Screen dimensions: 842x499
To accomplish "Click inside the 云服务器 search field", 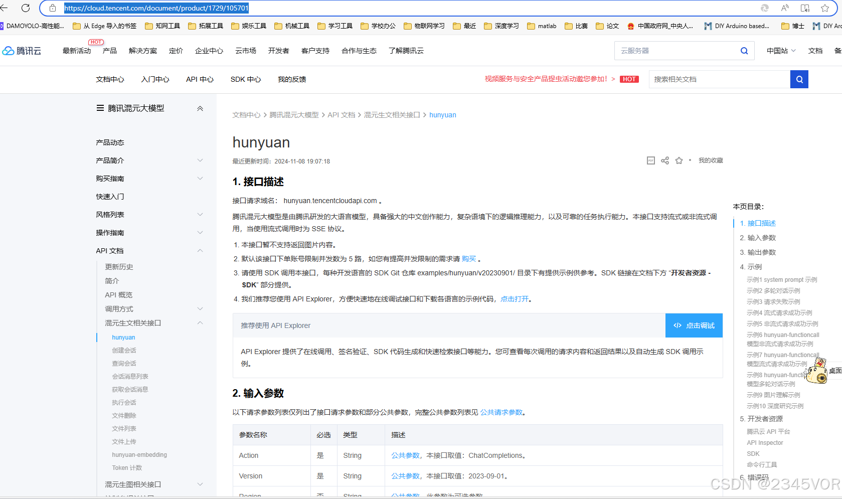I will pyautogui.click(x=677, y=51).
